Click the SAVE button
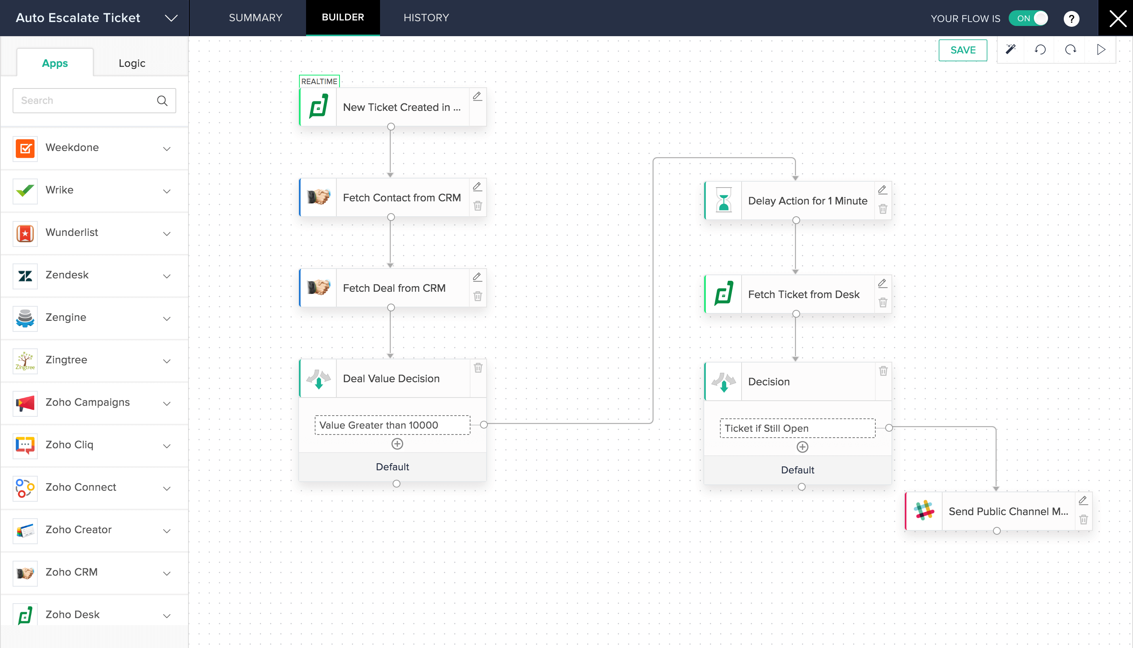 pos(963,50)
